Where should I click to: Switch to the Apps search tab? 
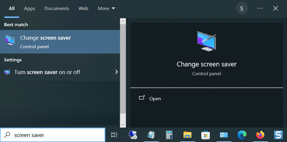pyautogui.click(x=29, y=8)
